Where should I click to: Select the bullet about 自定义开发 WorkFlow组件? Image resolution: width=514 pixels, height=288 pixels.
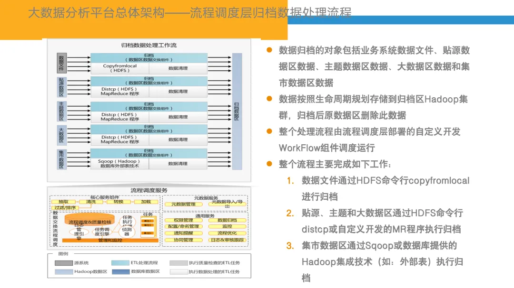[x=370, y=139]
